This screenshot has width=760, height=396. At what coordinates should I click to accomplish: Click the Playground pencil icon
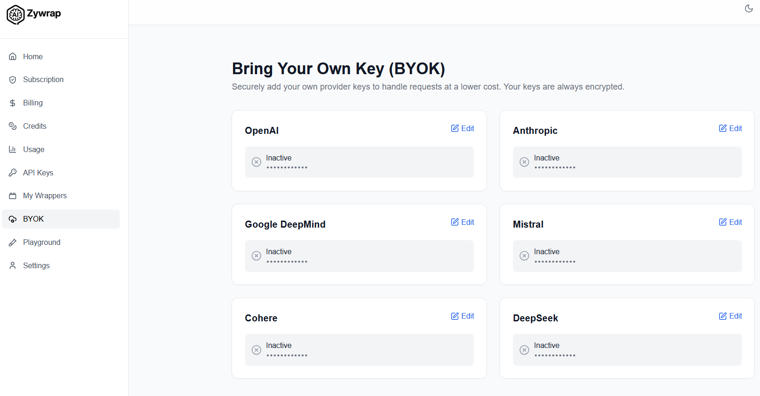[x=13, y=243]
